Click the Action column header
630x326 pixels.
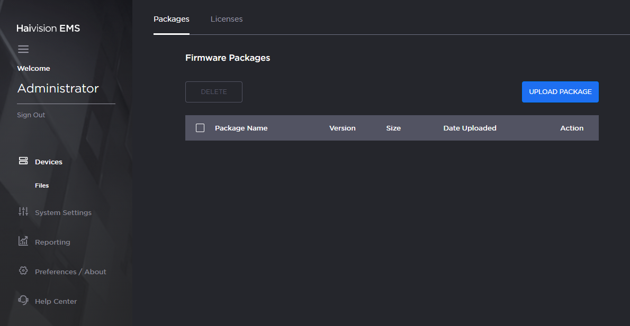click(x=572, y=127)
